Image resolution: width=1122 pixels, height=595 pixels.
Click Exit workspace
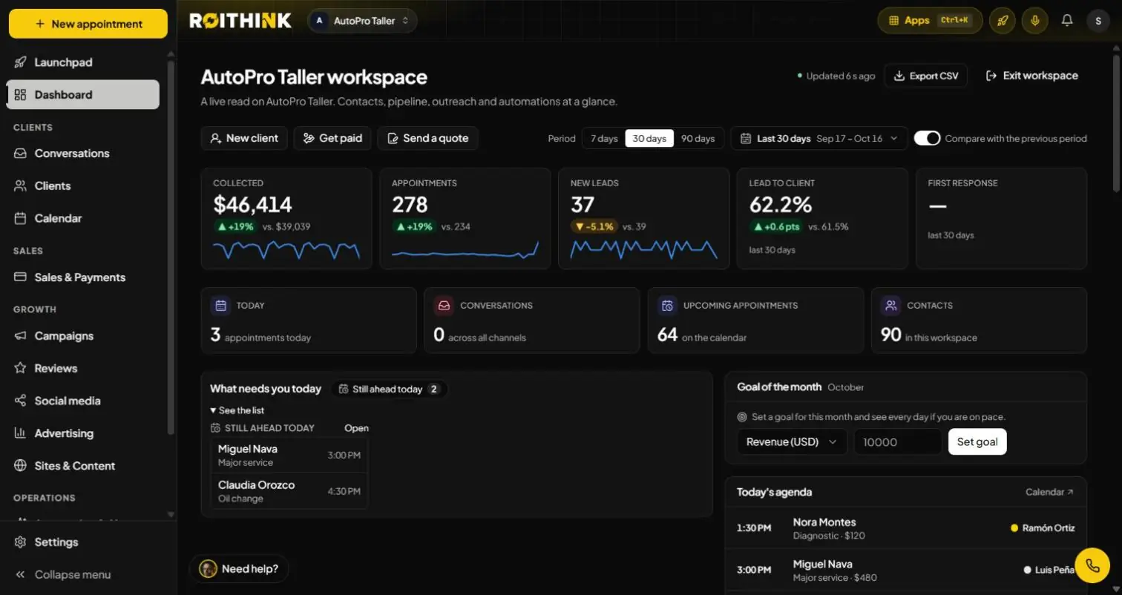[1031, 76]
